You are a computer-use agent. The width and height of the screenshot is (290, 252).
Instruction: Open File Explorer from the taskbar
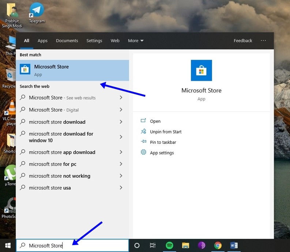[x=185, y=245]
